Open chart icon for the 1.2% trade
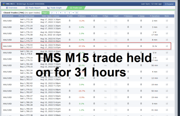 coord(116,110)
